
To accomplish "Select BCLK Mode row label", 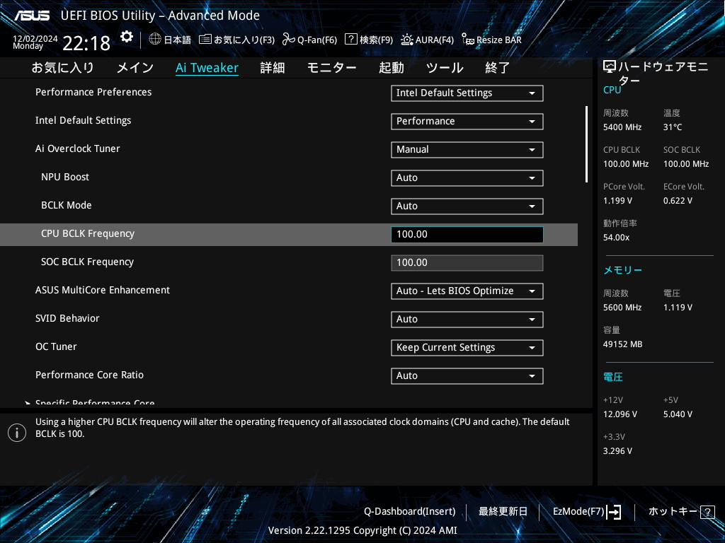I will (66, 205).
